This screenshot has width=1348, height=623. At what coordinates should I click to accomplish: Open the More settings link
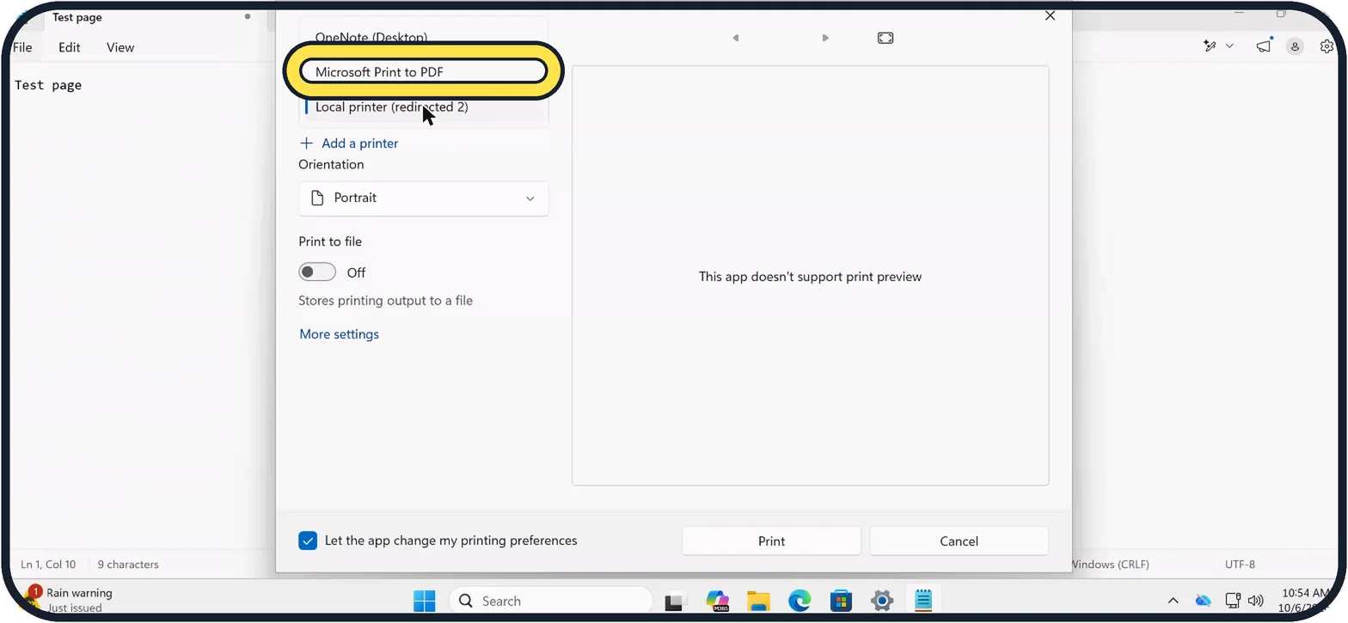[339, 334]
